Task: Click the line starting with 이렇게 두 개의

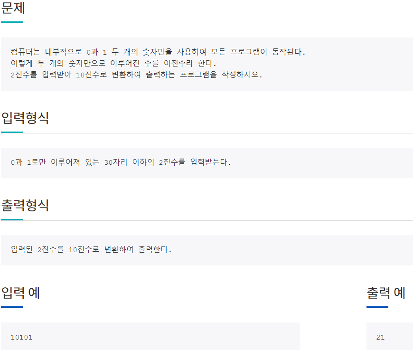Action: (x=113, y=63)
